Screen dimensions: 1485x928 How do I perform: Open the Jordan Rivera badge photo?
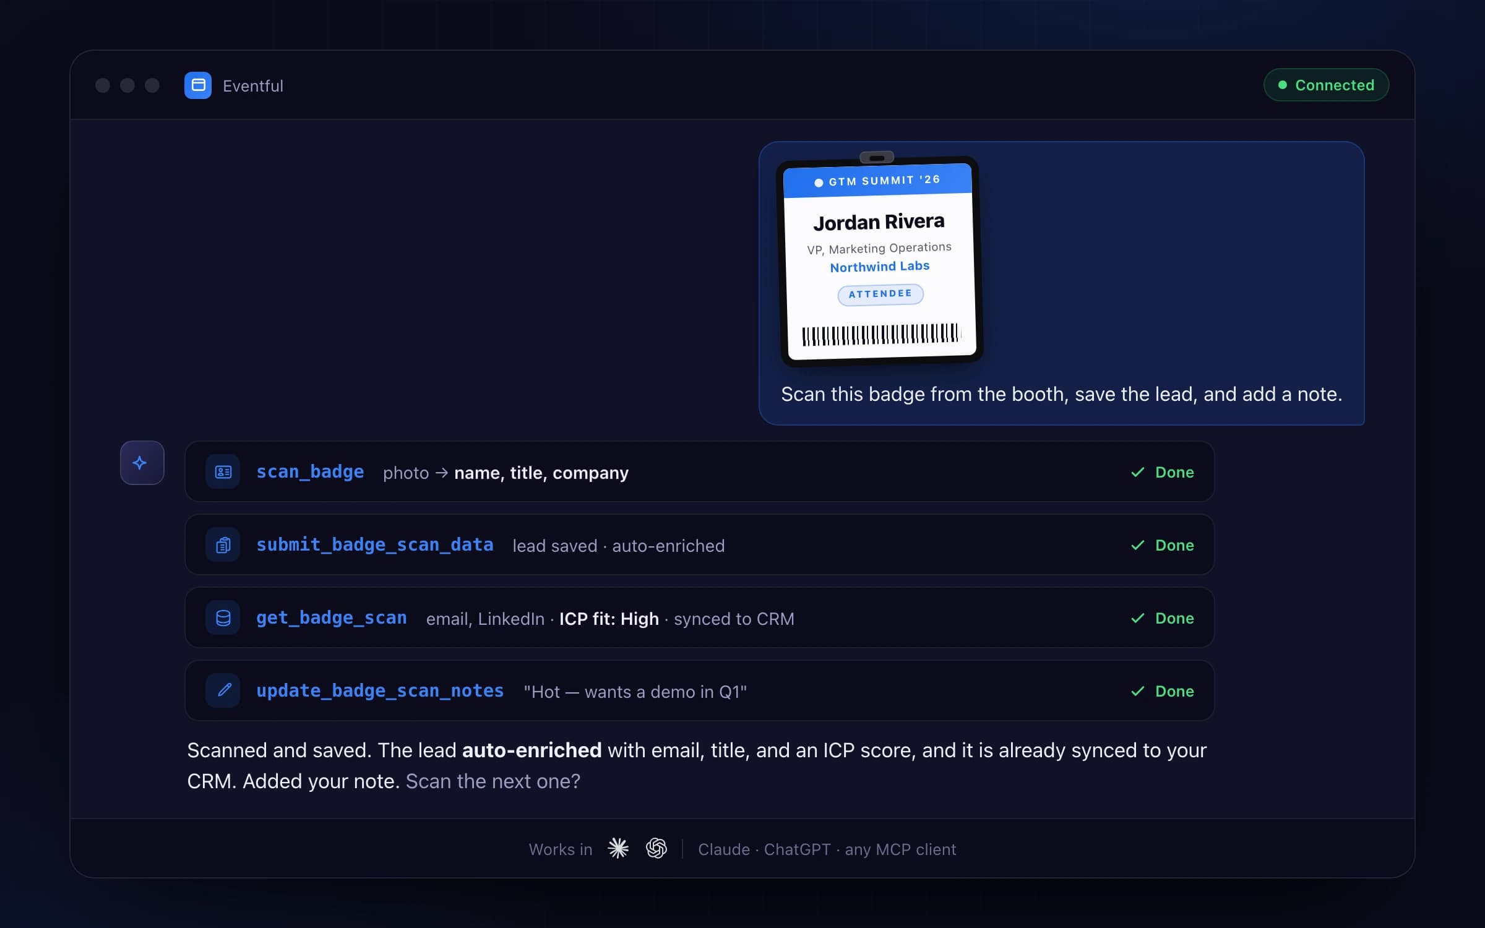[879, 260]
